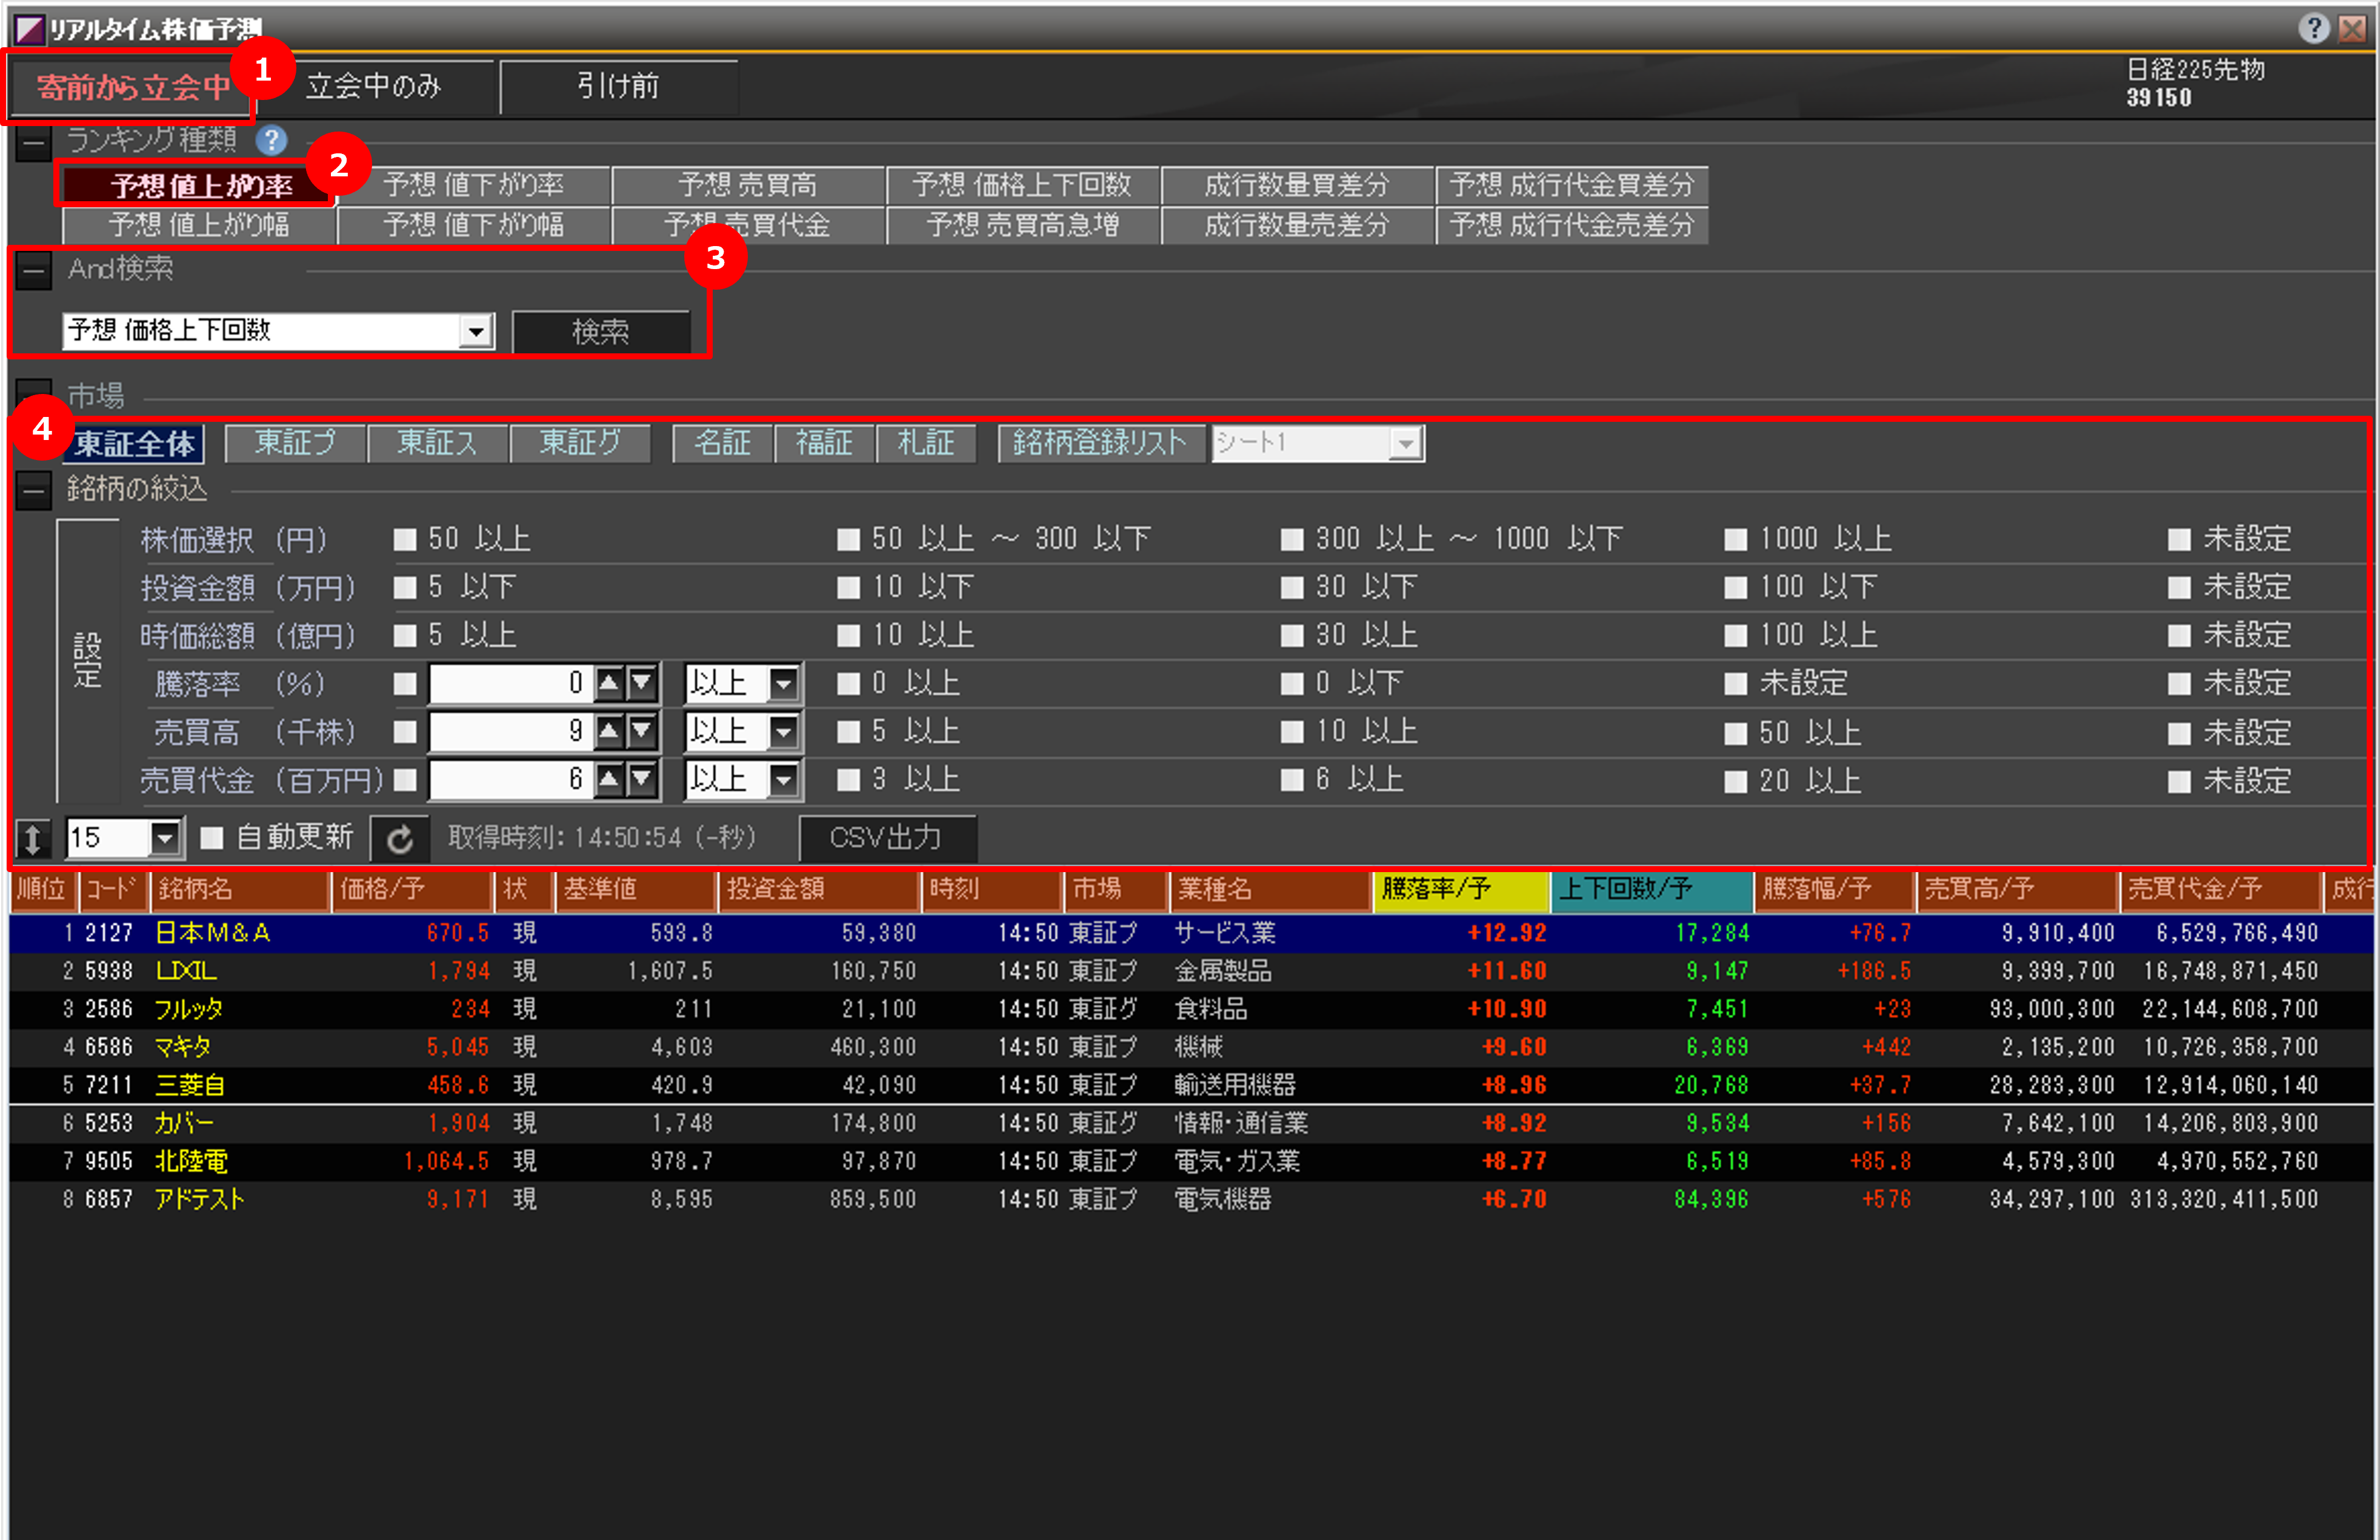Viewport: 2380px width, 1540px height.
Task: Click the 設定 vertical button
Action: [x=88, y=660]
